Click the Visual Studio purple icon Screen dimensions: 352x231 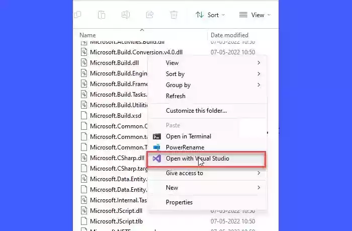pos(157,159)
